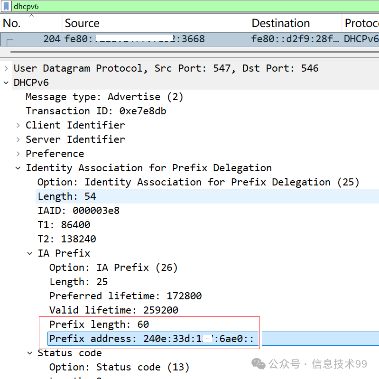
Task: Collapse the IA Prefix subtree
Action: (30, 253)
